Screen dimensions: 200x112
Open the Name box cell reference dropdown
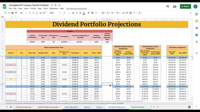click(x=12, y=17)
